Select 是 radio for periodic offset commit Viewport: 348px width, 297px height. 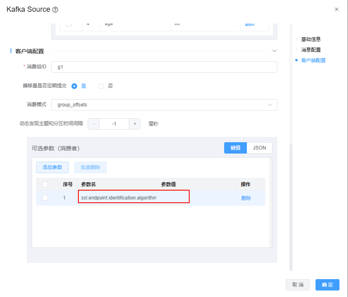coord(74,86)
